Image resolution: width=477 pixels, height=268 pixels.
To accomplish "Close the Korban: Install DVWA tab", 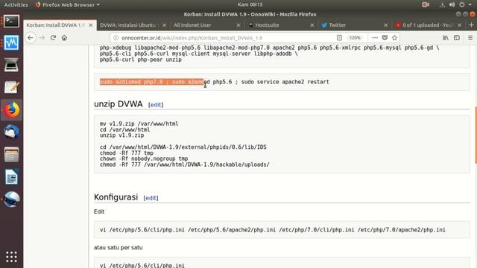I will pyautogui.click(x=91, y=25).
